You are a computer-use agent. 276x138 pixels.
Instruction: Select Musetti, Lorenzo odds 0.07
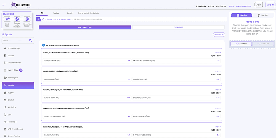coord(218,116)
